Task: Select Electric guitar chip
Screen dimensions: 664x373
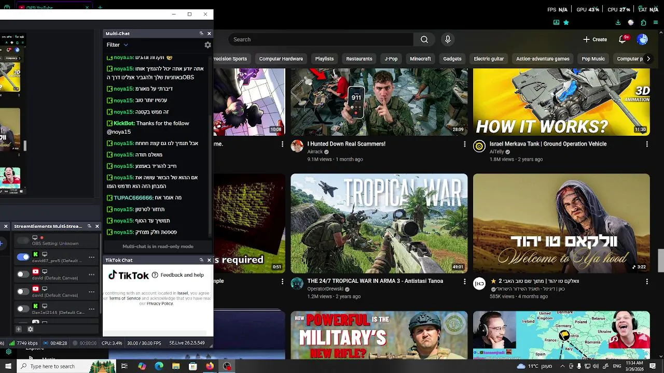Action: (x=489, y=59)
